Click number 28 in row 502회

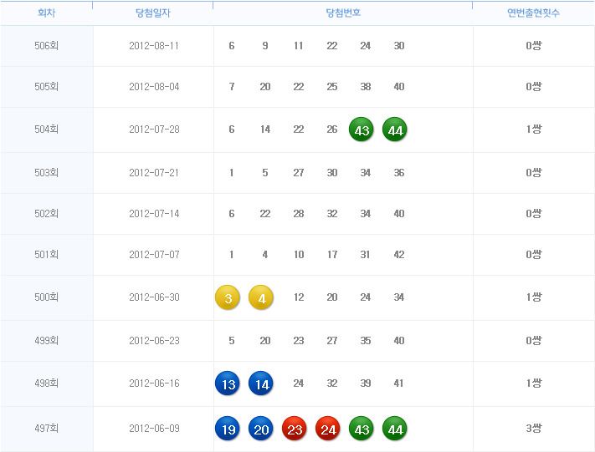click(299, 214)
